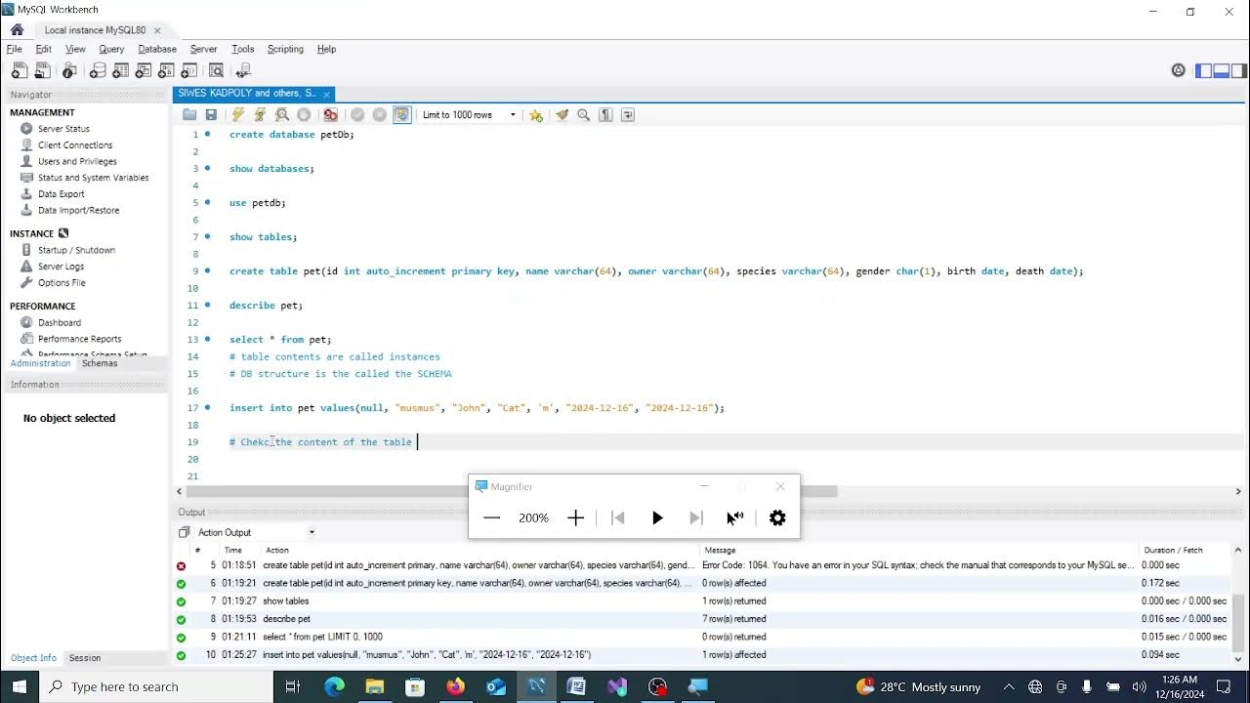Viewport: 1250px width, 703px height.
Task: Open the object inspector info icon
Action: point(69,70)
